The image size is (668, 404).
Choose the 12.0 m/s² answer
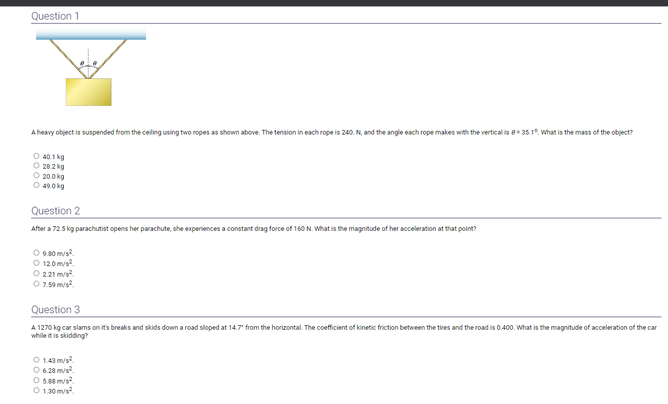pos(36,263)
